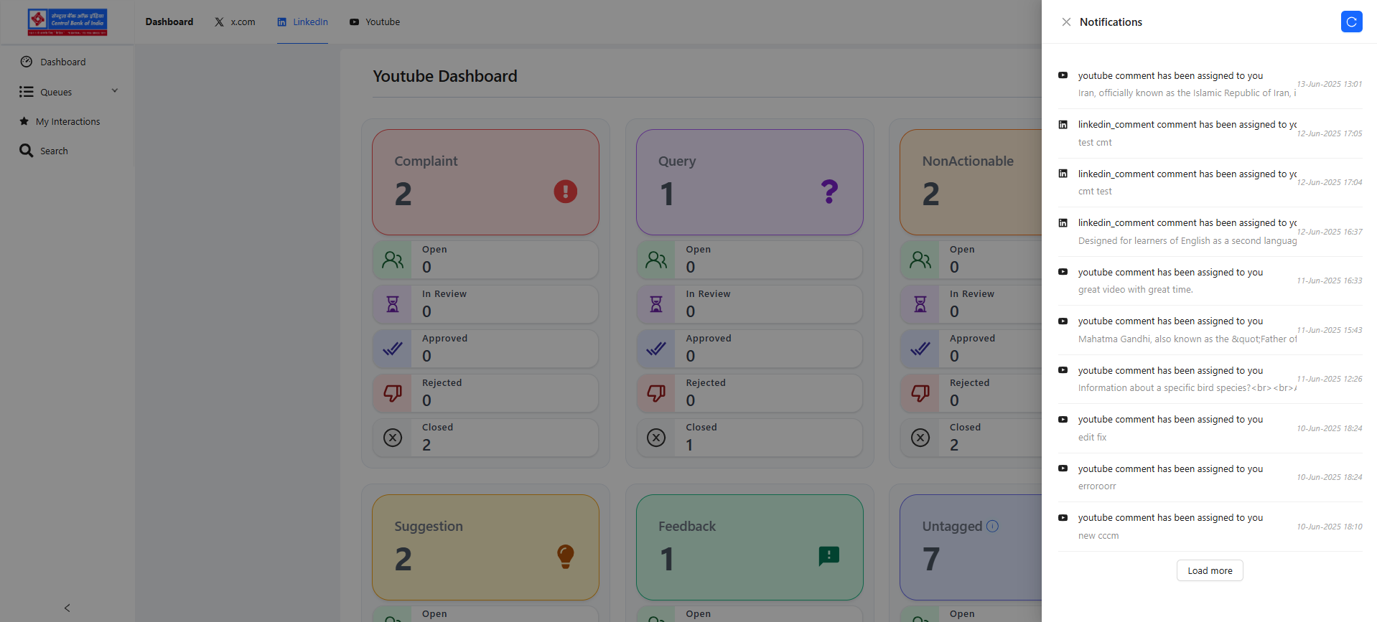This screenshot has width=1377, height=622.
Task: Switch to the Youtube tab
Action: tap(375, 22)
